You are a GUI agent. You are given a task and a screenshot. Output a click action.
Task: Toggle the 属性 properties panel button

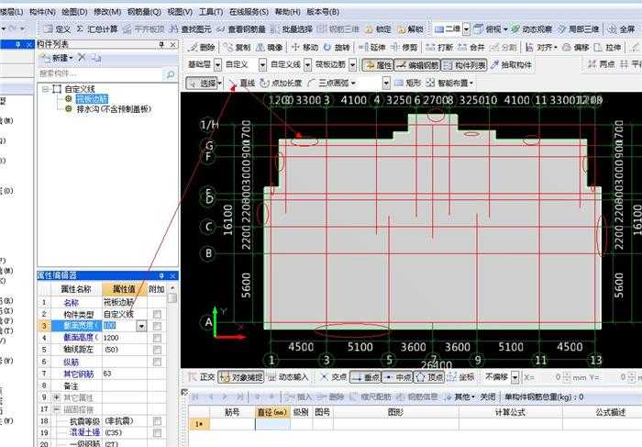click(378, 65)
